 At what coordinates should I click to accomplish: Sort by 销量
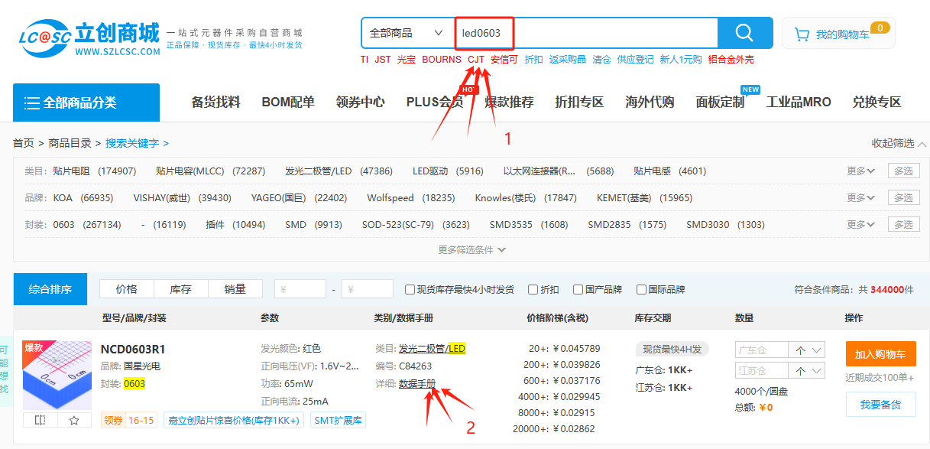235,289
